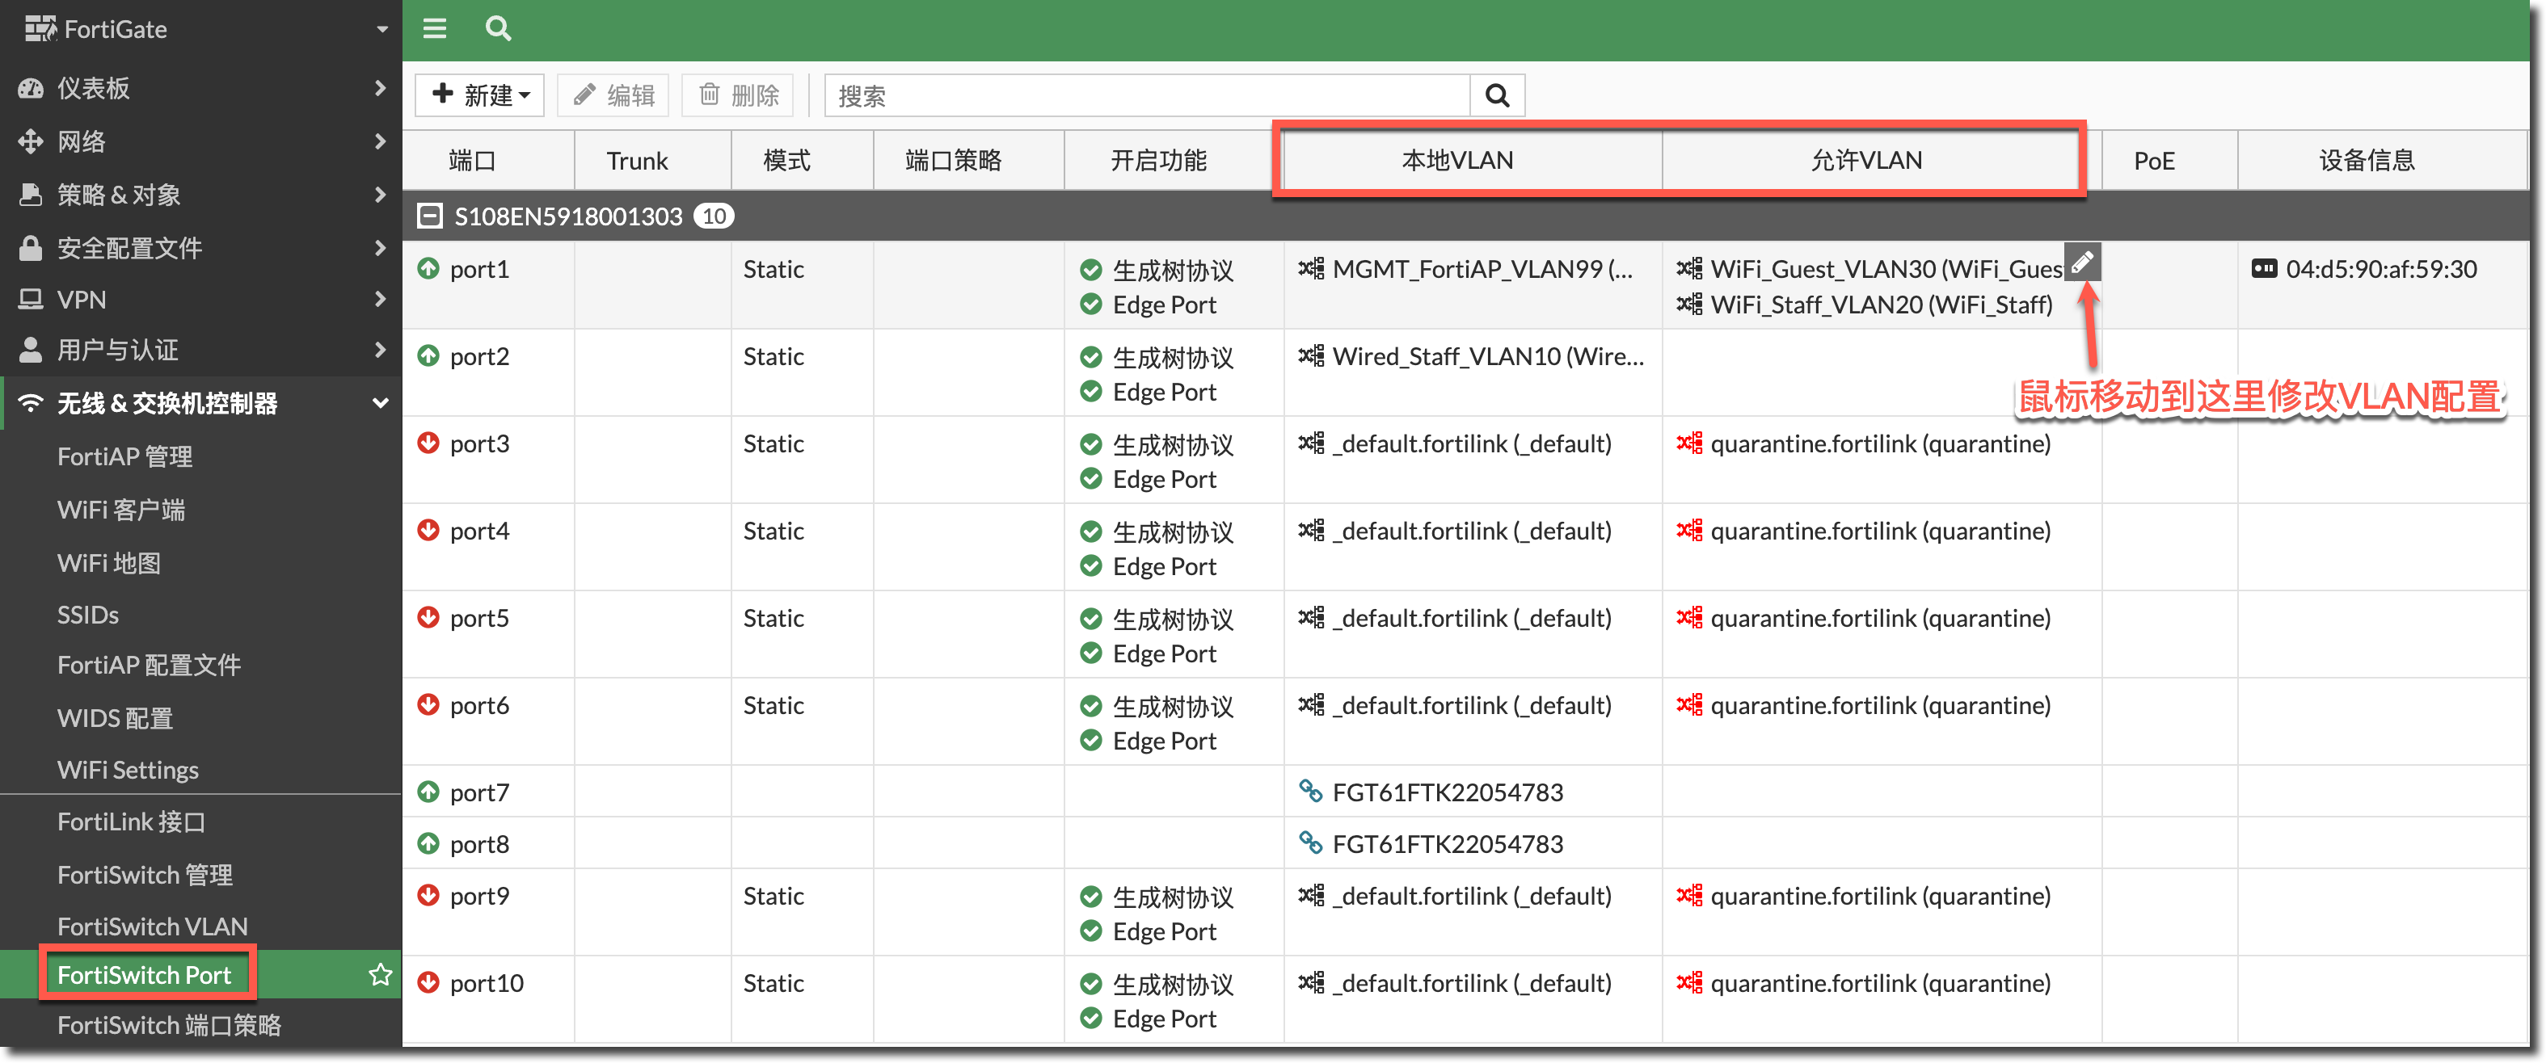
Task: Open the 新建 dropdown button
Action: [479, 96]
